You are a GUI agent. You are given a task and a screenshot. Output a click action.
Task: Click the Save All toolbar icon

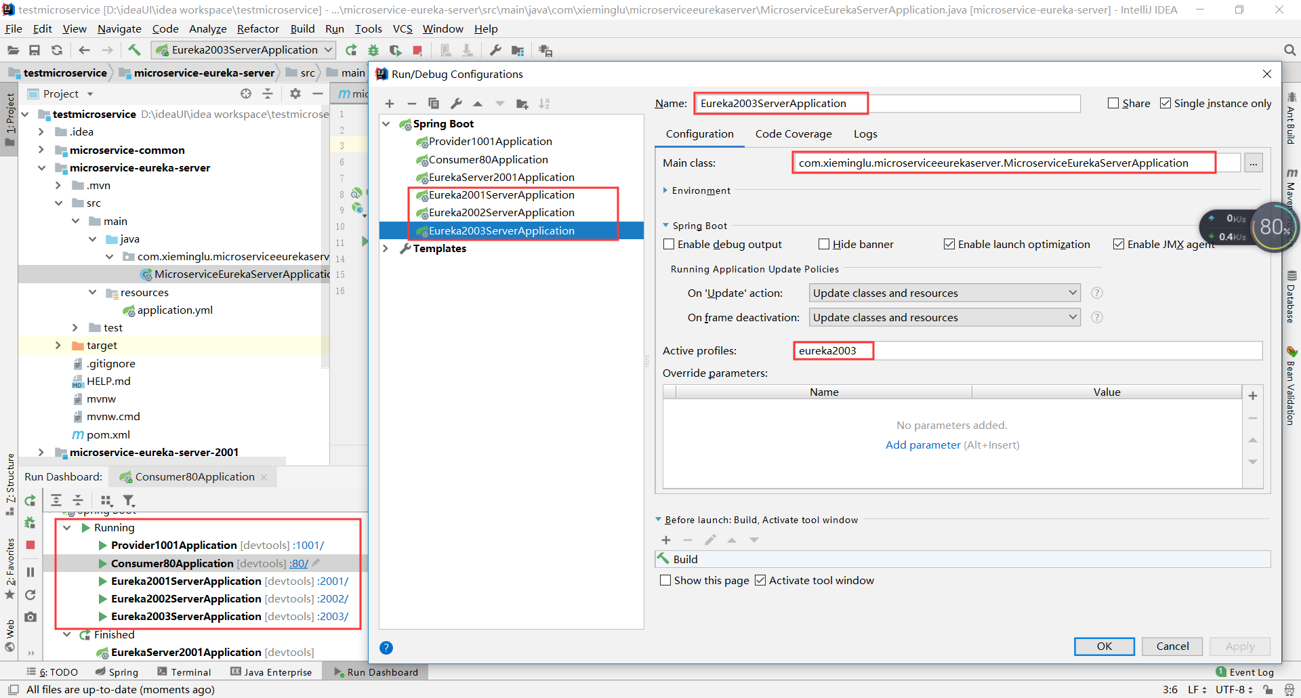pyautogui.click(x=35, y=50)
